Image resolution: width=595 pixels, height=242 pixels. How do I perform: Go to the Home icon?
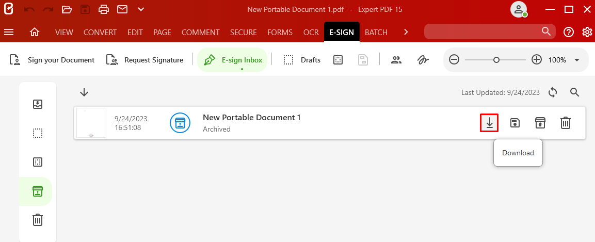(x=35, y=32)
